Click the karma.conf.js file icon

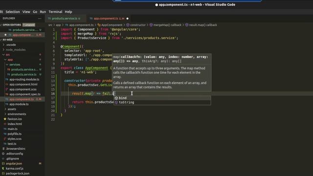[x=3, y=168]
